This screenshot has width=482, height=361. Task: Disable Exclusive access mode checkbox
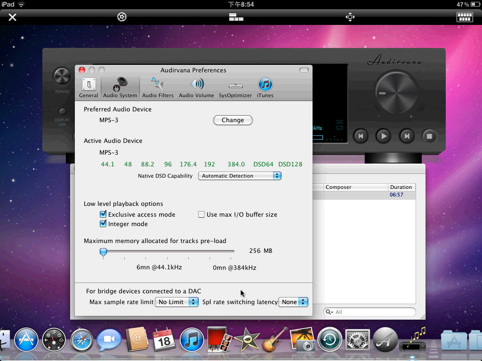point(103,214)
